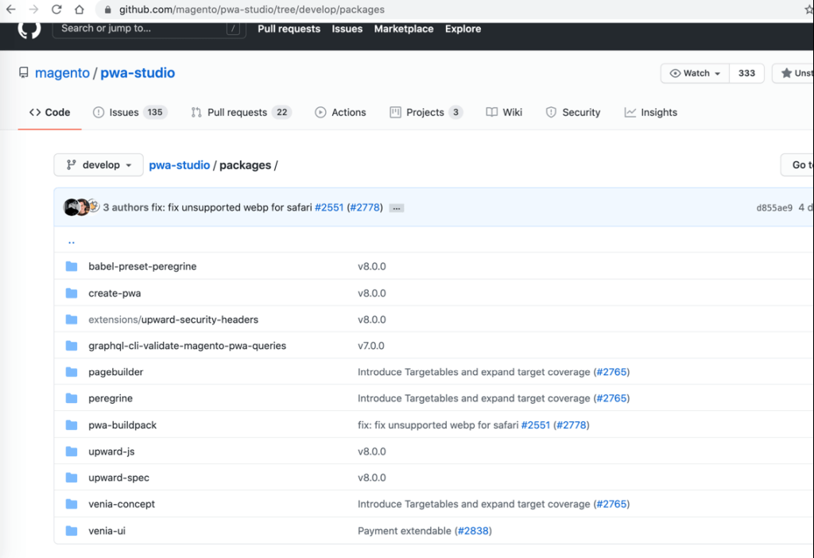Click the browser back arrow
Screen dimensions: 814x558
click(x=10, y=10)
